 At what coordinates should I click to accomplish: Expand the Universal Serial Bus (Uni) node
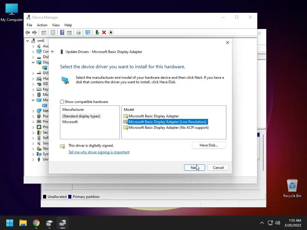[x=33, y=159]
